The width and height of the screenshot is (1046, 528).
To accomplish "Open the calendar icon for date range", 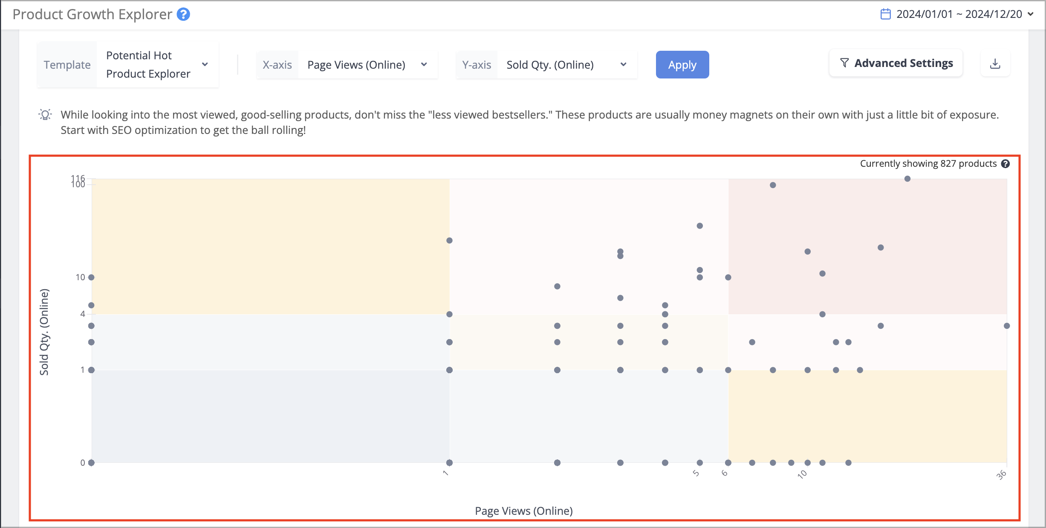I will click(x=885, y=14).
